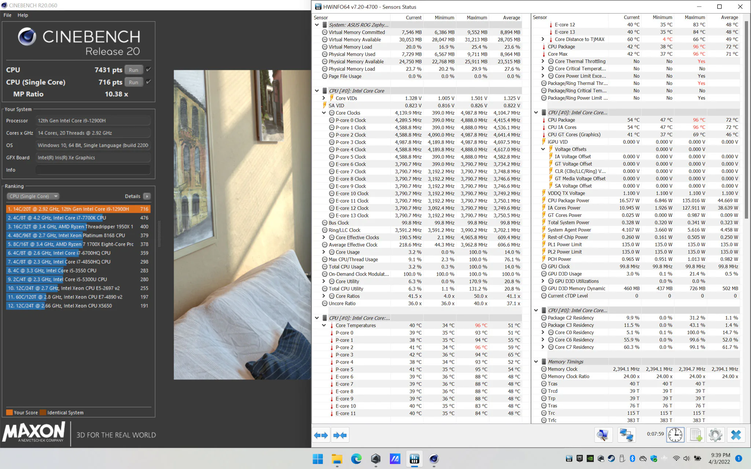Open File Explorer from the taskbar

[x=337, y=458]
